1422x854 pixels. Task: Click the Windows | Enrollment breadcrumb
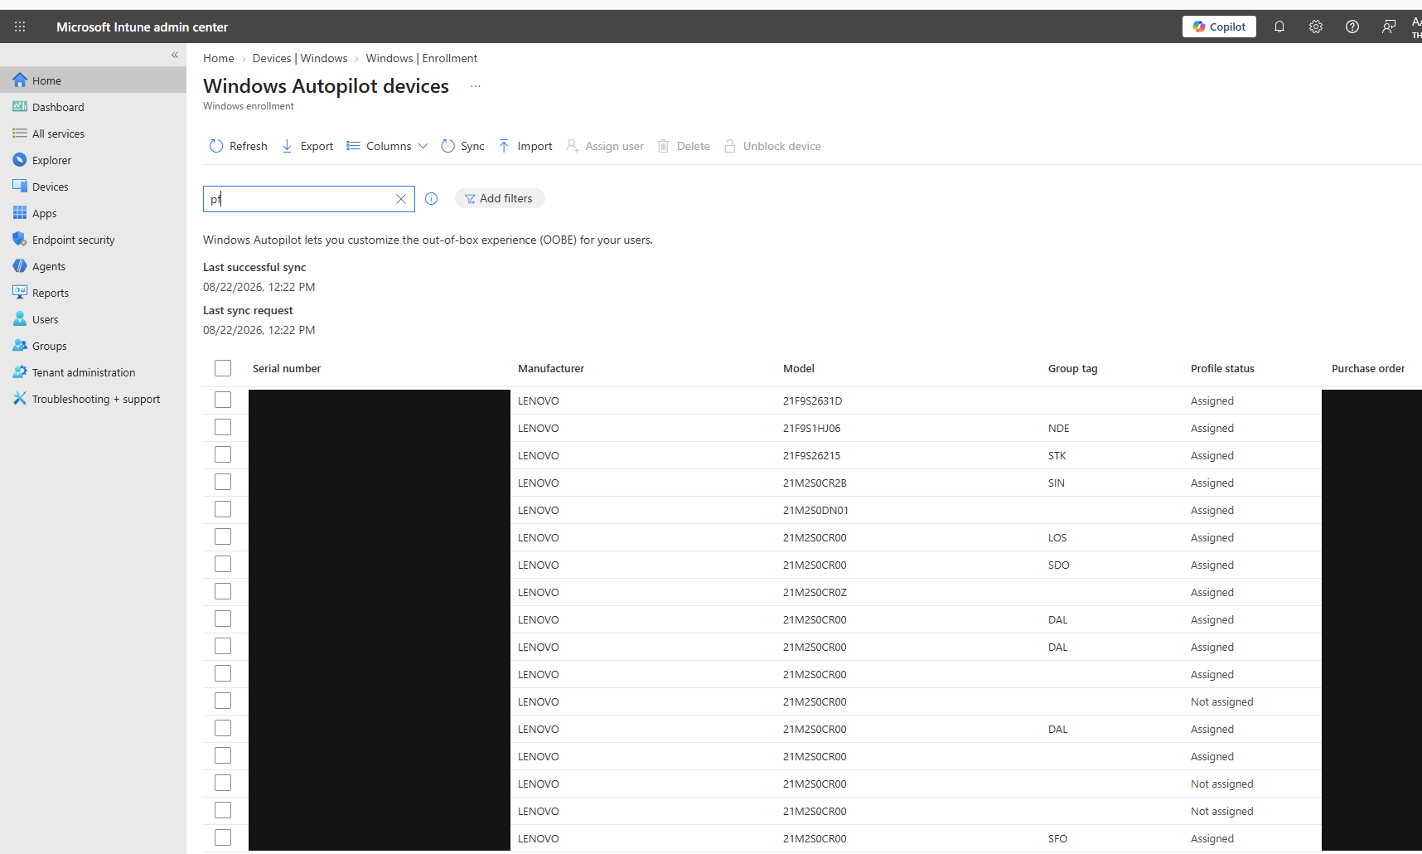pos(422,58)
